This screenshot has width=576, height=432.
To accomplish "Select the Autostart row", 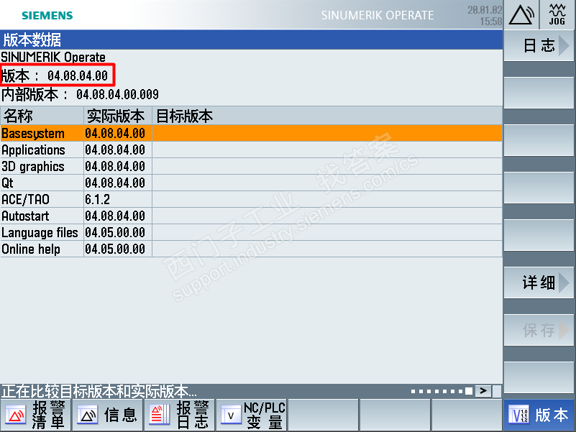I will 251,216.
